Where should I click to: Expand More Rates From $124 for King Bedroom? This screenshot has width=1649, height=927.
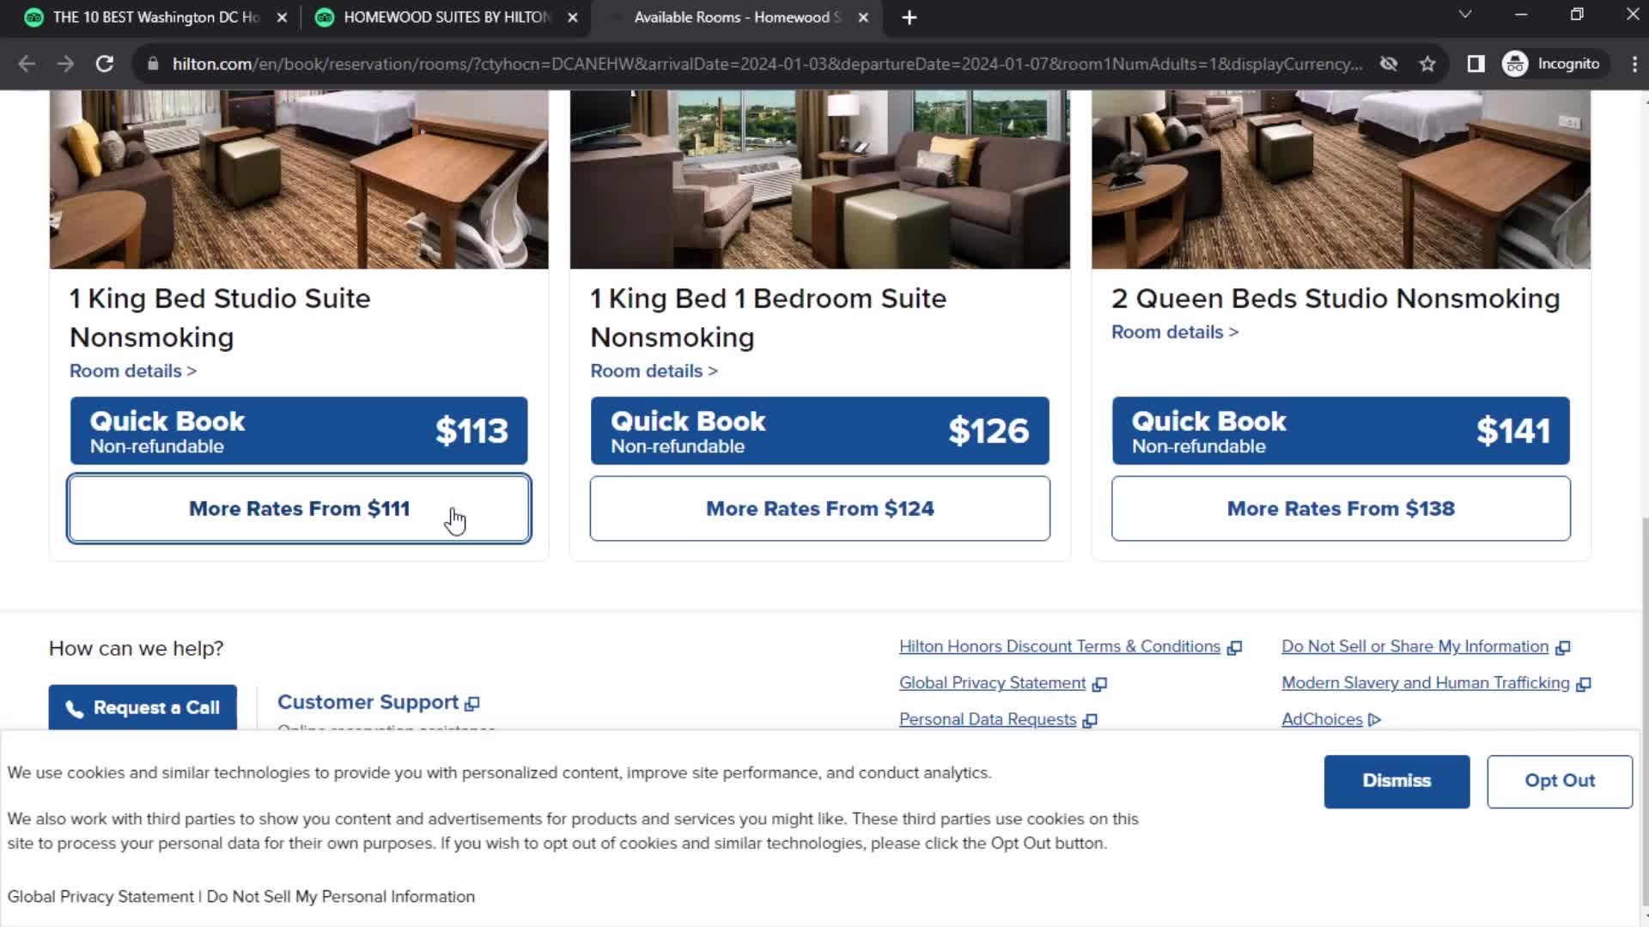822,508
